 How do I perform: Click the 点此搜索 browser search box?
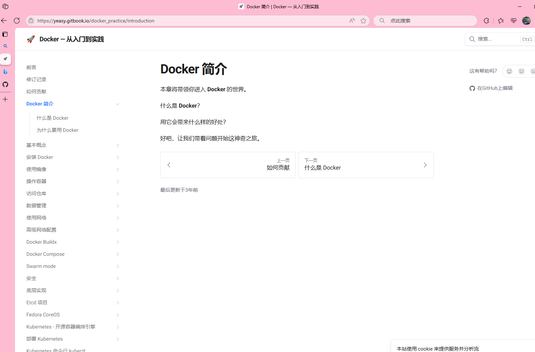click(x=425, y=21)
